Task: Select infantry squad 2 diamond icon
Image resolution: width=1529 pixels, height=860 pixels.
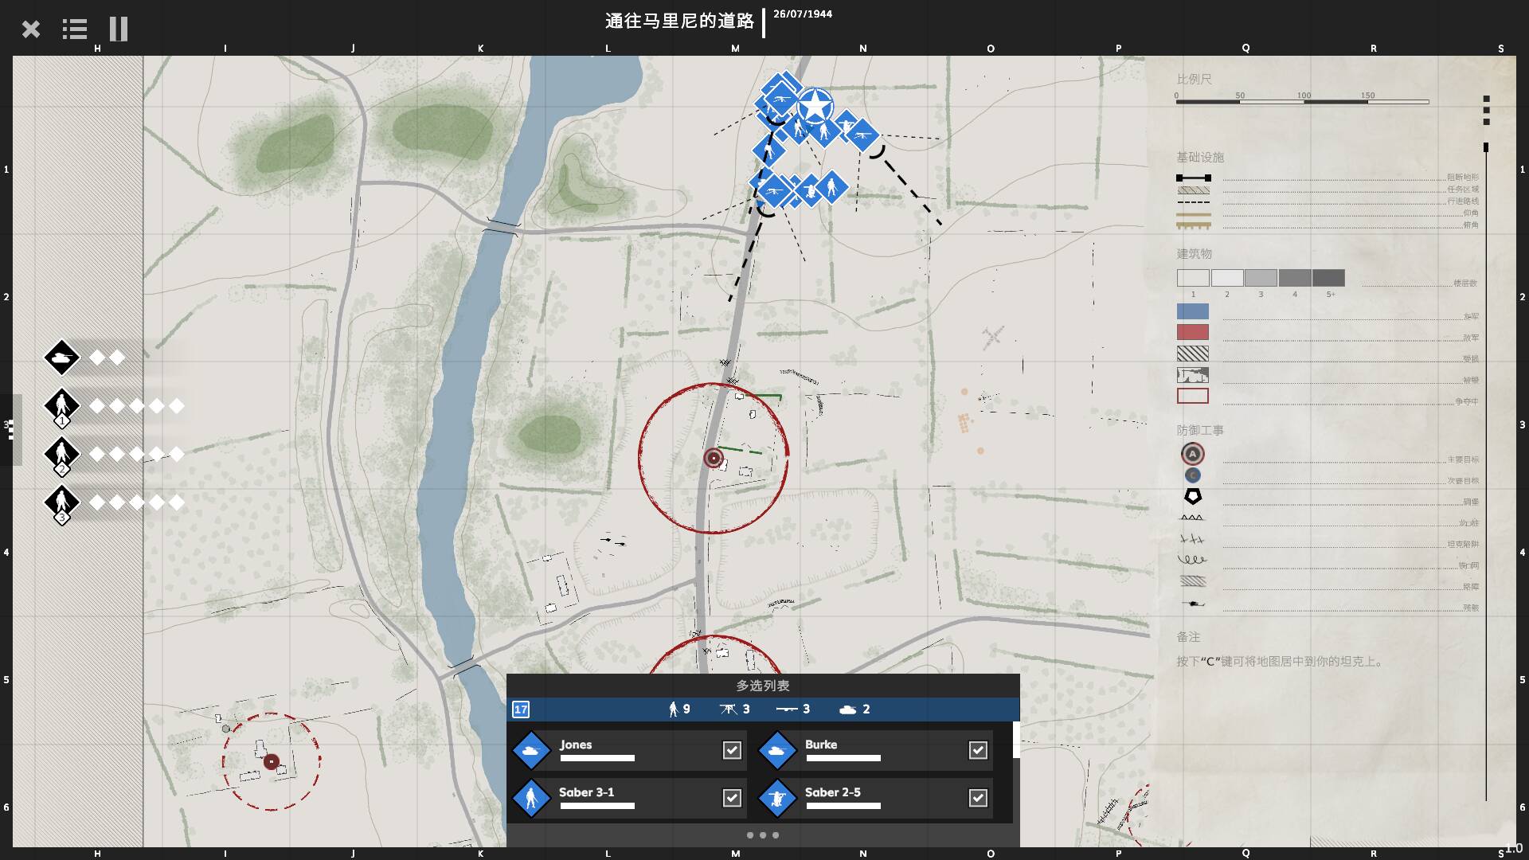Action: point(61,454)
